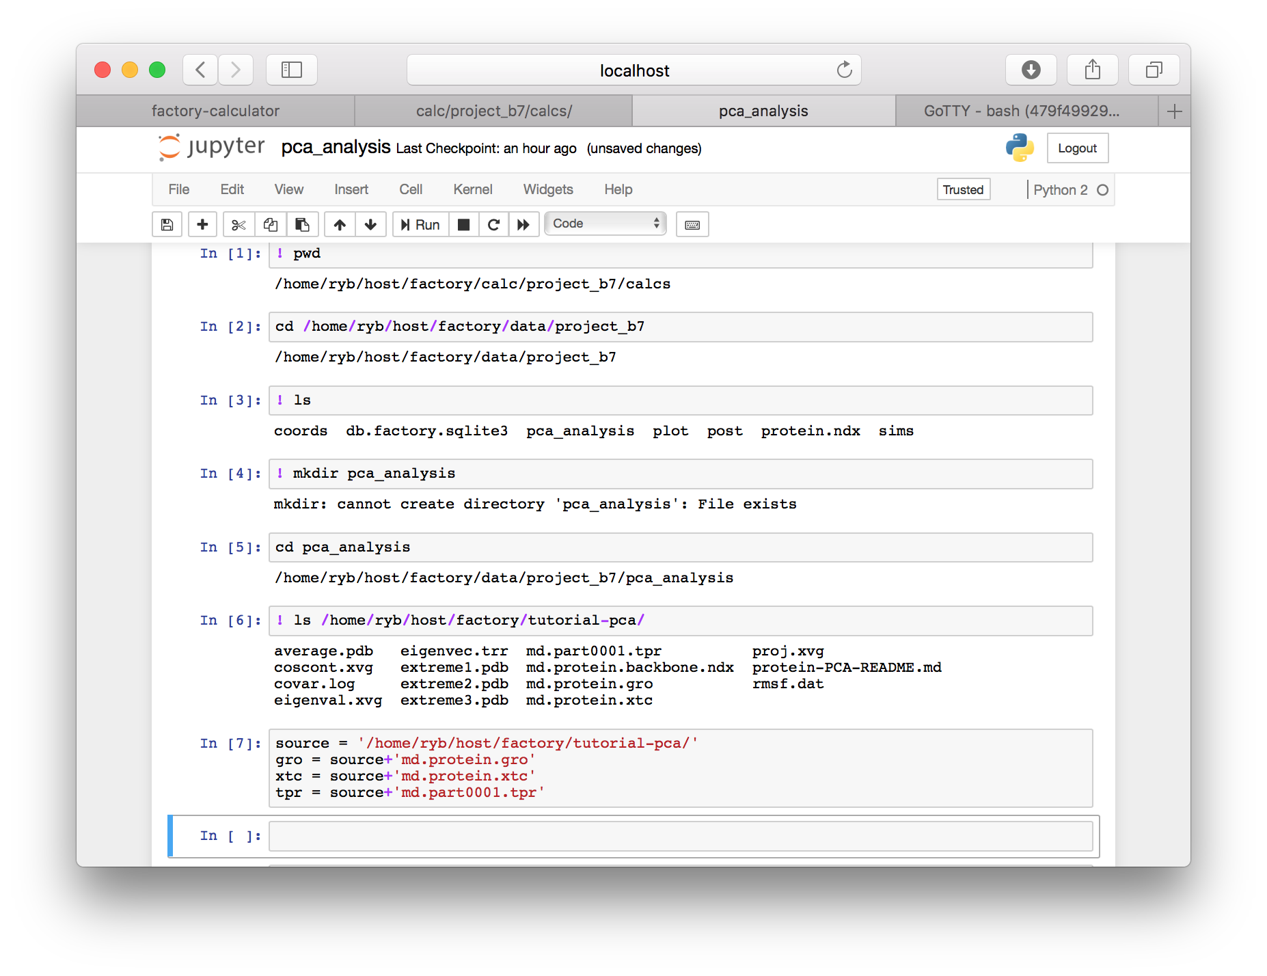The width and height of the screenshot is (1267, 976).
Task: Paste cells below
Action: click(302, 224)
